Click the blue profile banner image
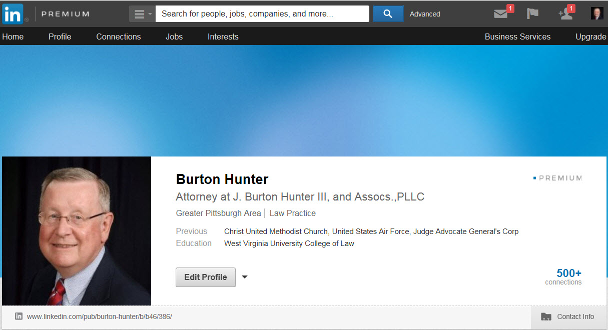The width and height of the screenshot is (608, 330). pos(304,100)
